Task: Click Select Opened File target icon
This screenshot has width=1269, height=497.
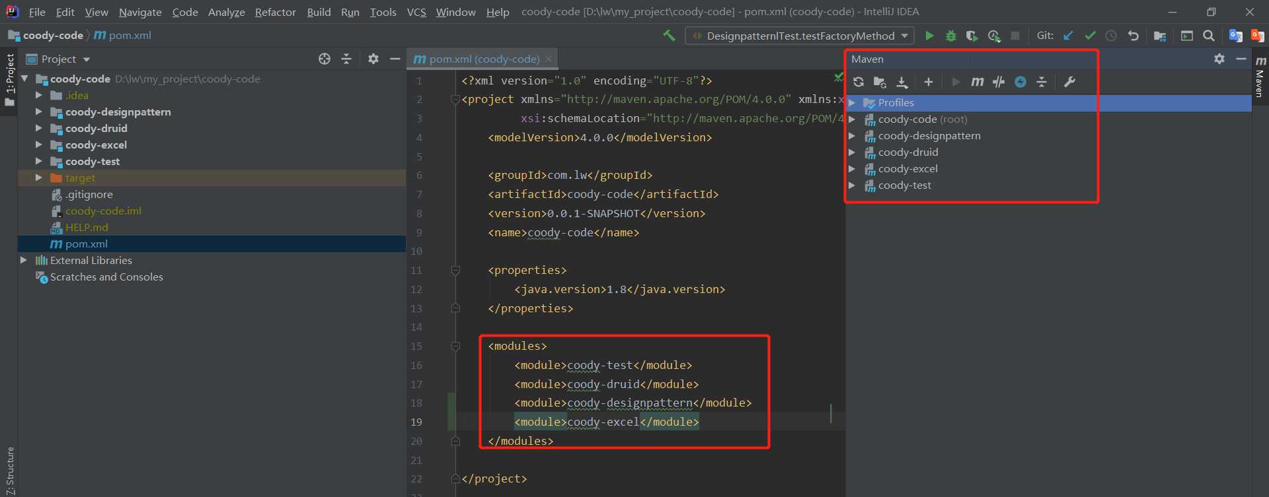Action: coord(325,59)
